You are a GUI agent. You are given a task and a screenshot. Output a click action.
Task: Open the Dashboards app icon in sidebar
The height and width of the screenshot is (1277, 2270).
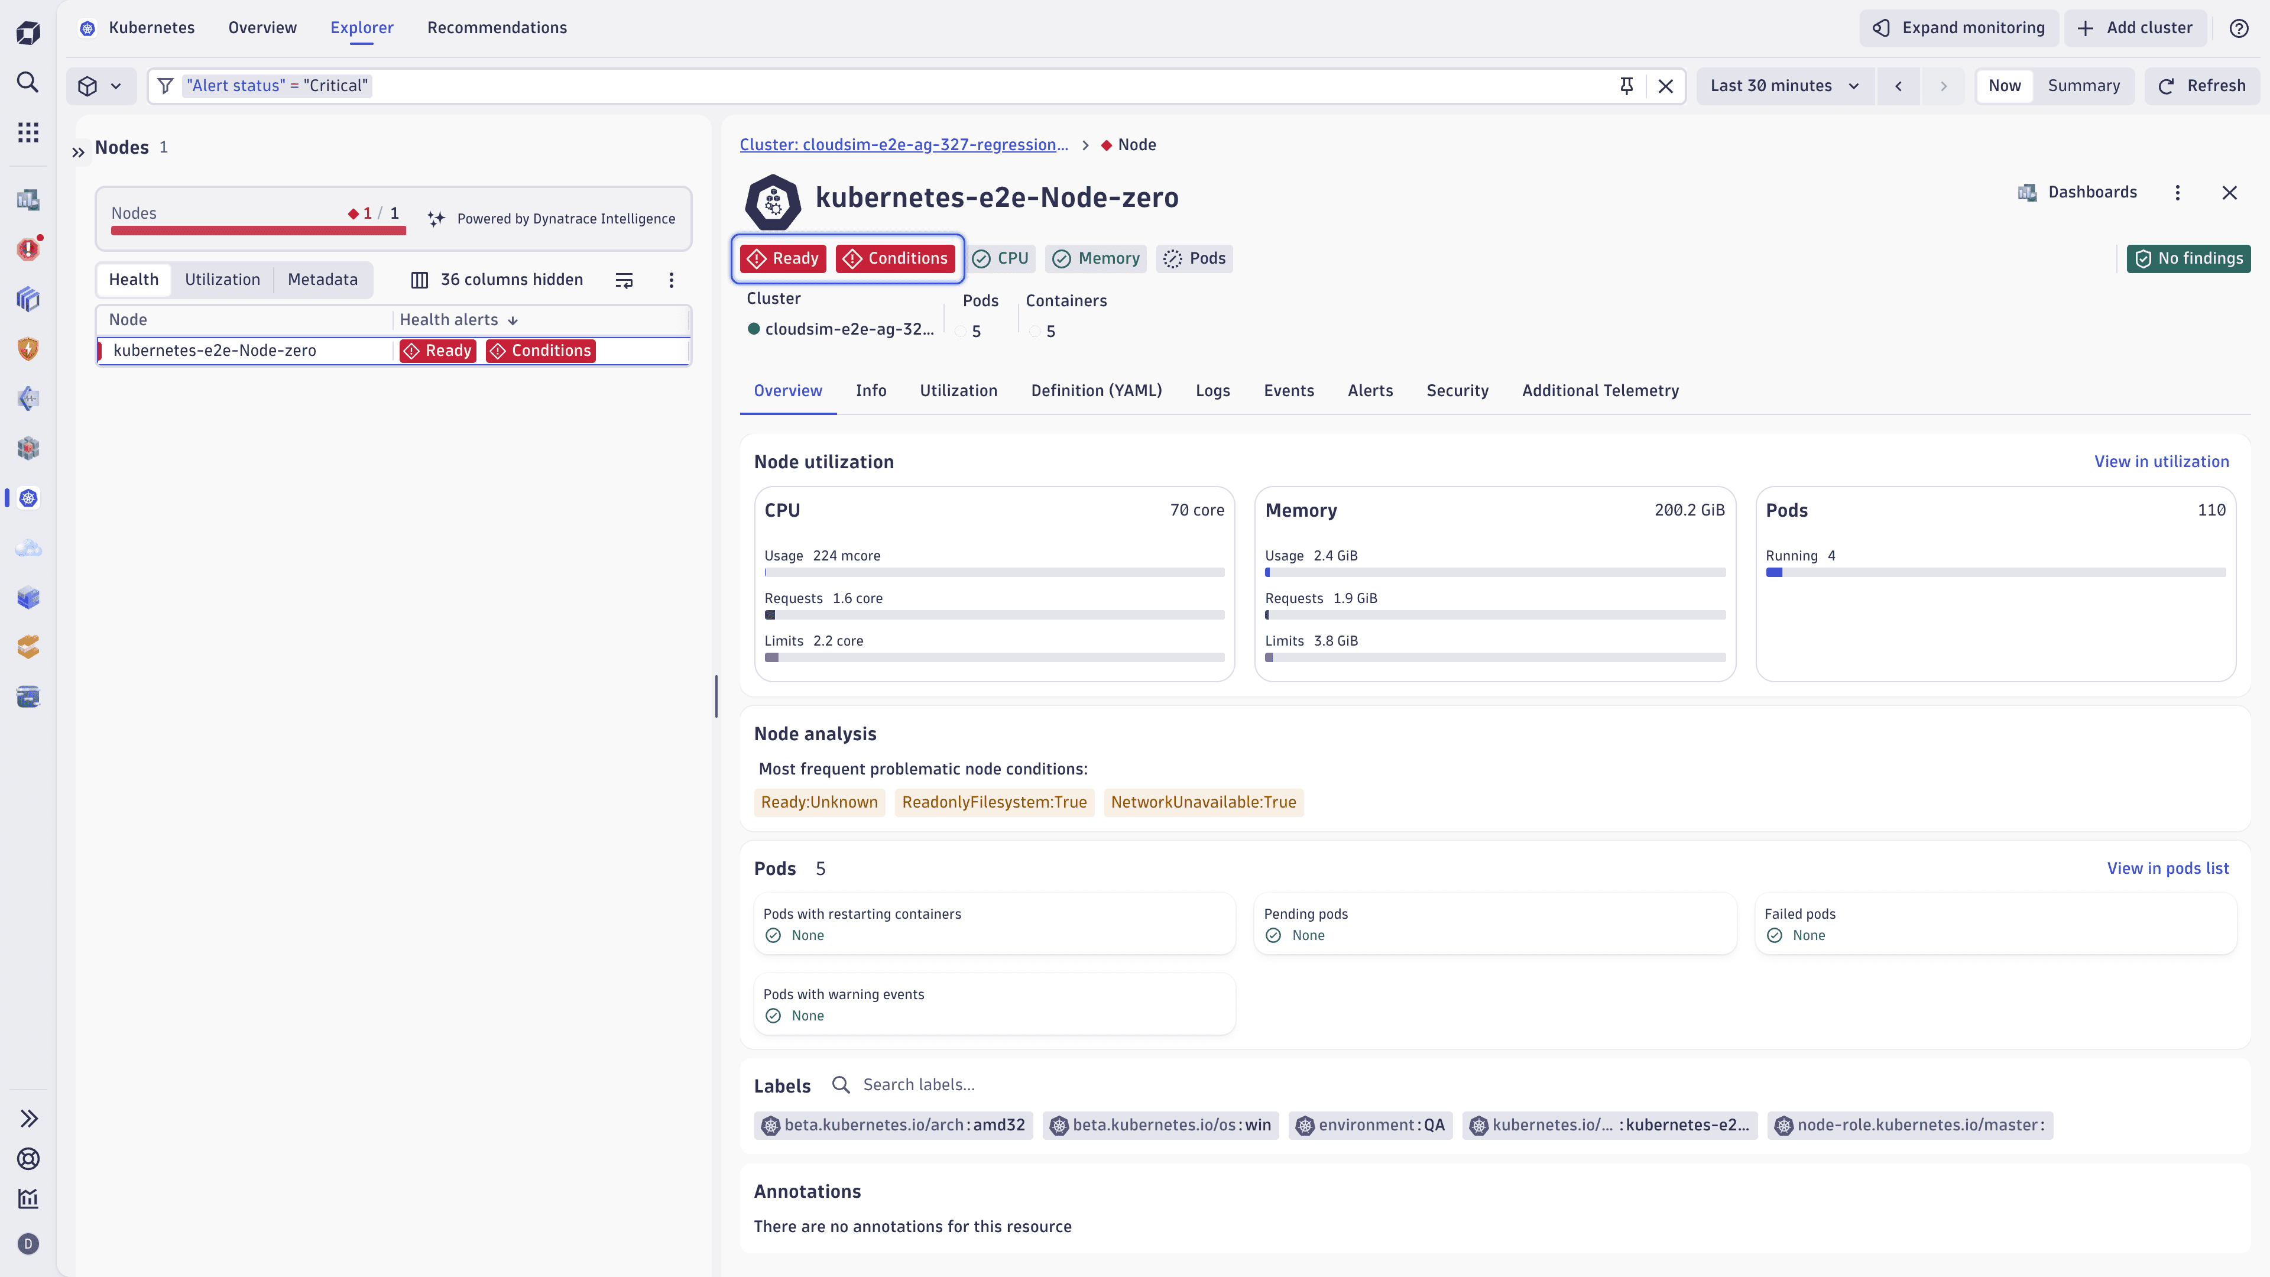[28, 200]
